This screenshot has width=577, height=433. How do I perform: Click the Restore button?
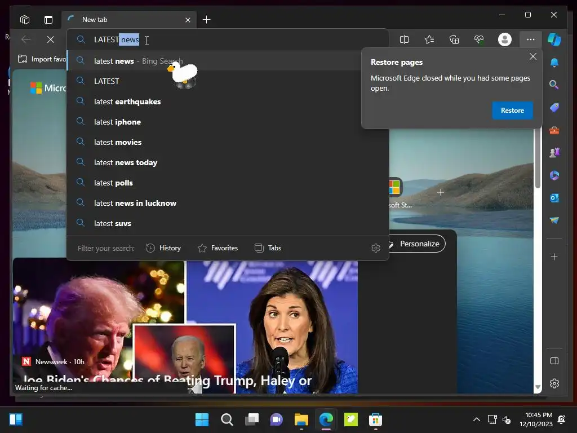[x=512, y=111]
